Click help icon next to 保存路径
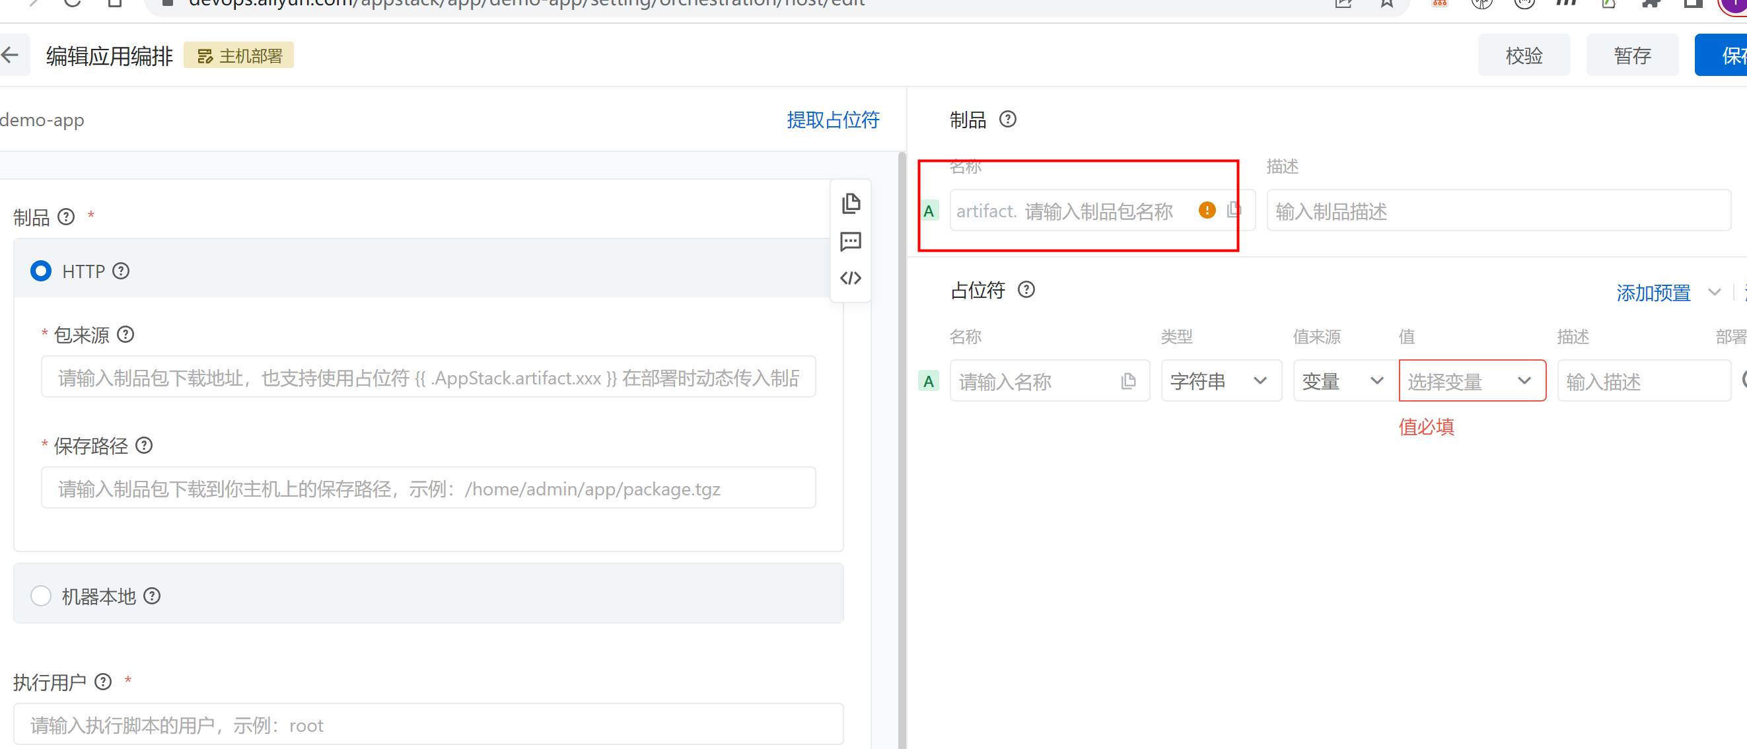The height and width of the screenshot is (749, 1747). (144, 446)
